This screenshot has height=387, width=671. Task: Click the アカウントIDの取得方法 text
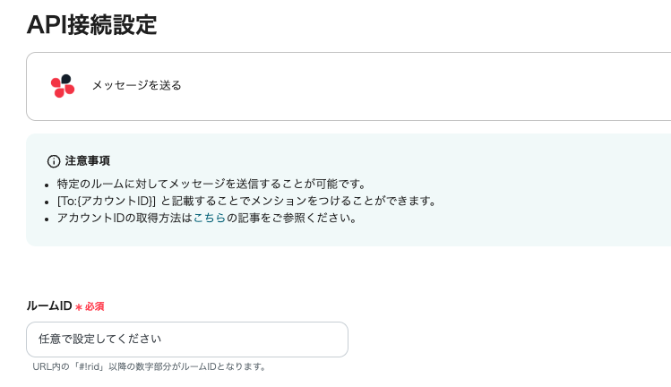coord(124,218)
